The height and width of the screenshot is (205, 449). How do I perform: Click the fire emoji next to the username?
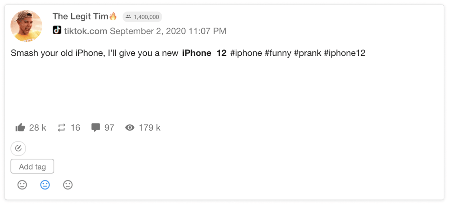113,16
